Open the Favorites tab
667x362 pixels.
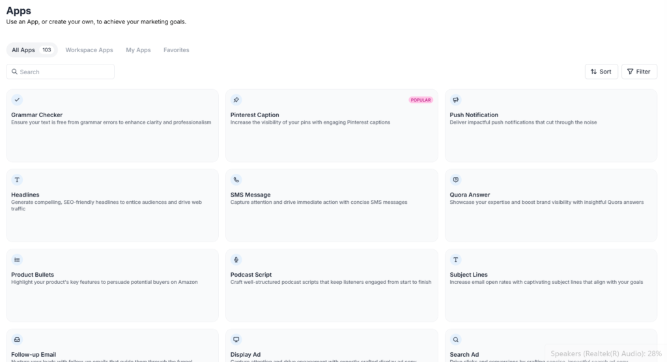pyautogui.click(x=177, y=50)
